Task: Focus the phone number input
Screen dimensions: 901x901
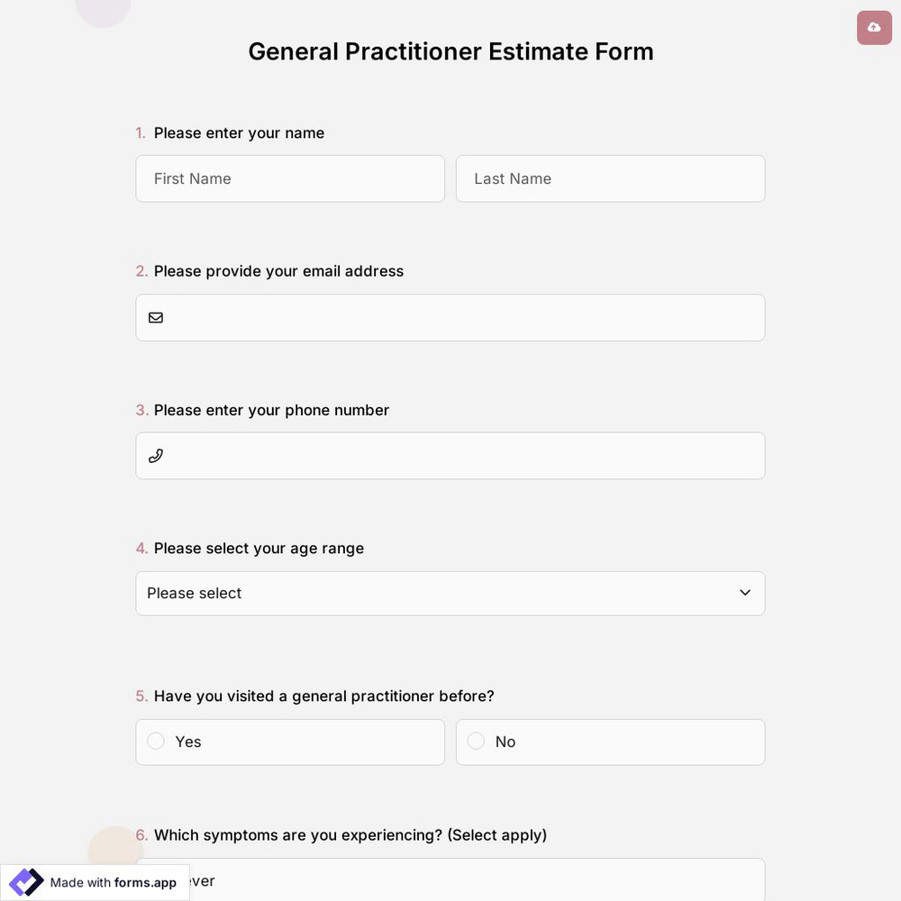Action: coord(450,455)
